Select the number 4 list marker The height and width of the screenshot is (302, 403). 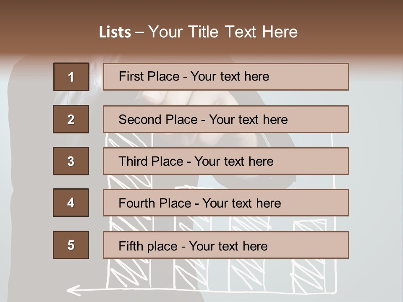71,203
